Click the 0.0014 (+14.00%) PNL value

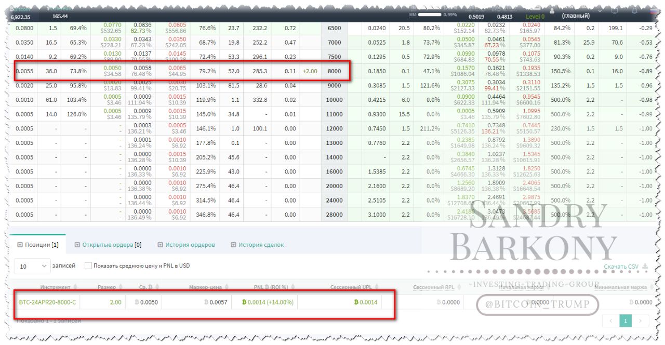tap(268, 302)
